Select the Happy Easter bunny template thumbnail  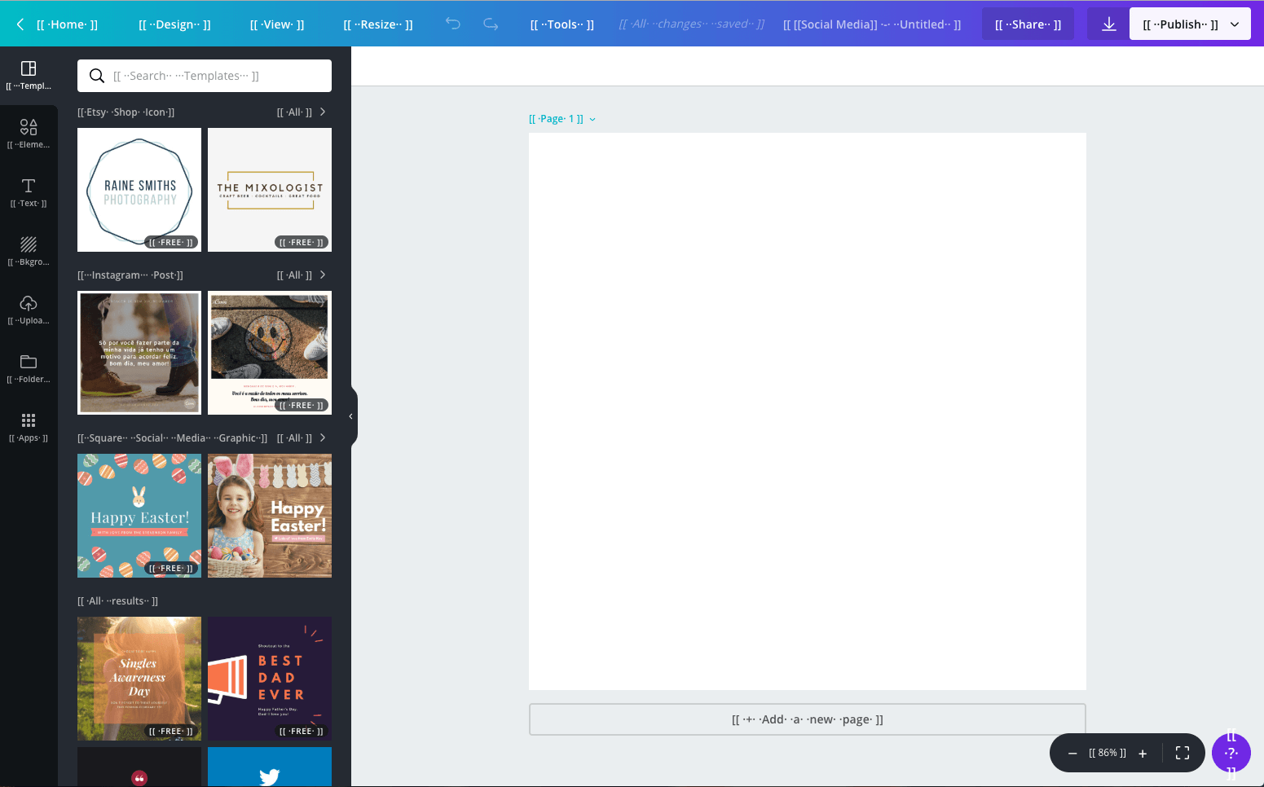139,516
